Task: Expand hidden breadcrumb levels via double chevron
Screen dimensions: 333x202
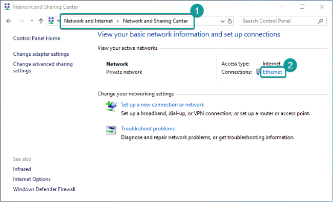Action: click(x=58, y=21)
